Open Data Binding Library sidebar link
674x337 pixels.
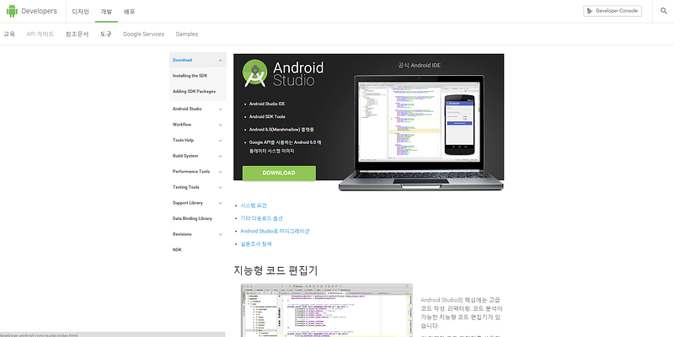click(192, 218)
